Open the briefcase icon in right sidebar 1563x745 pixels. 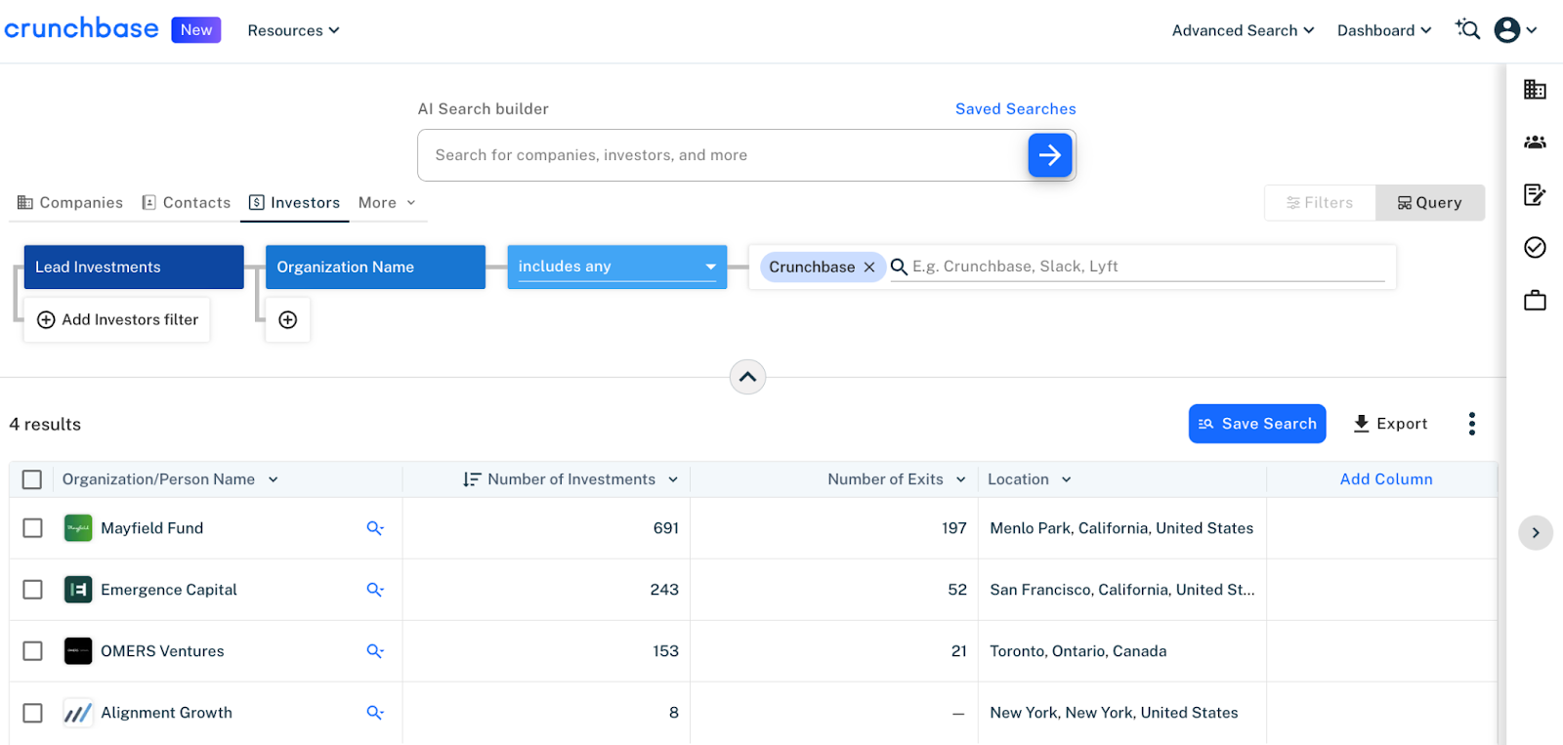coord(1535,300)
